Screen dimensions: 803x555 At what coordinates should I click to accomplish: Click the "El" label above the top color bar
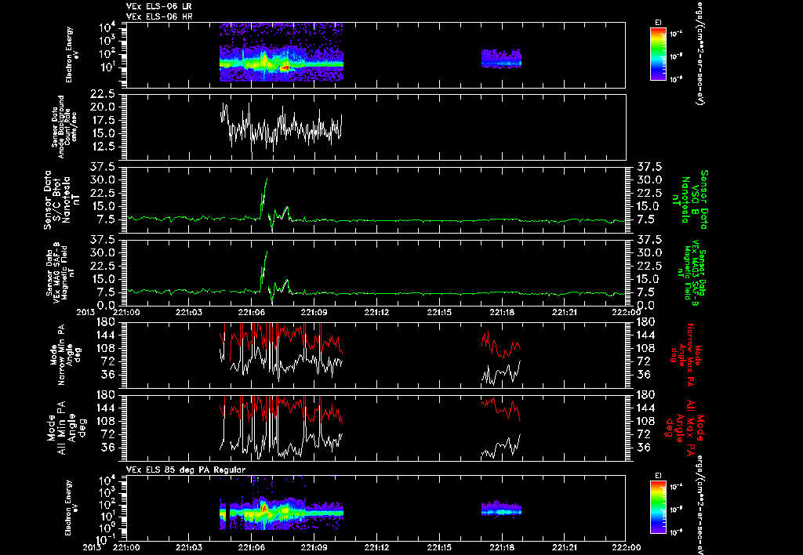click(x=658, y=23)
